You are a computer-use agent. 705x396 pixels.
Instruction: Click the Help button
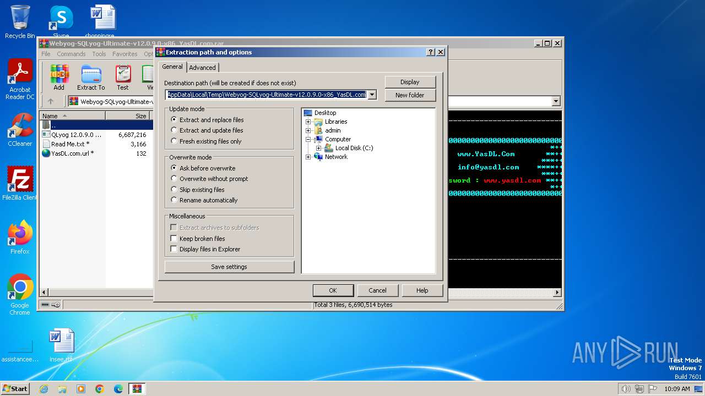pyautogui.click(x=422, y=290)
